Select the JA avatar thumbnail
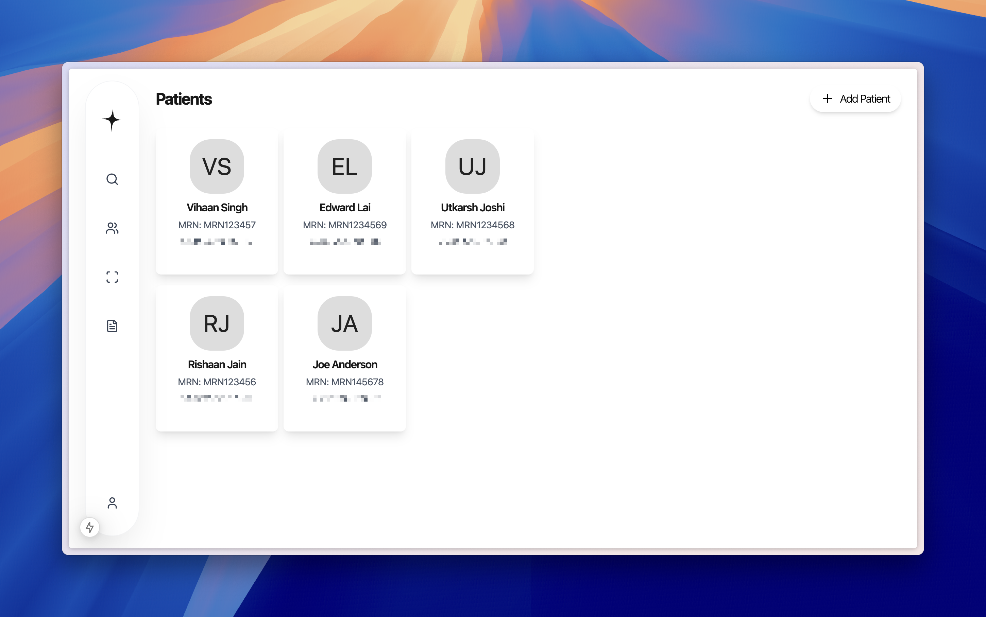Viewport: 986px width, 617px height. tap(344, 323)
